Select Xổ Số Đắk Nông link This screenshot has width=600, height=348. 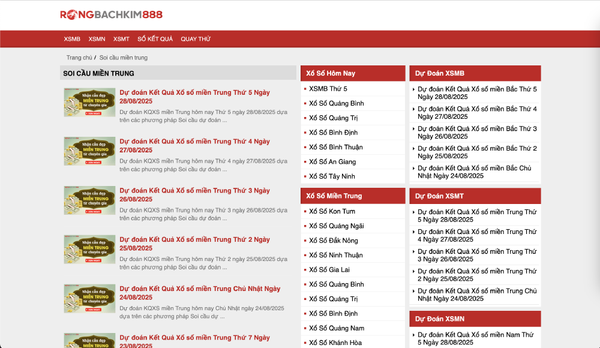point(333,241)
